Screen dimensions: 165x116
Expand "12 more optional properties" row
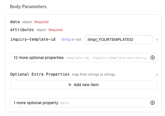click(84, 58)
